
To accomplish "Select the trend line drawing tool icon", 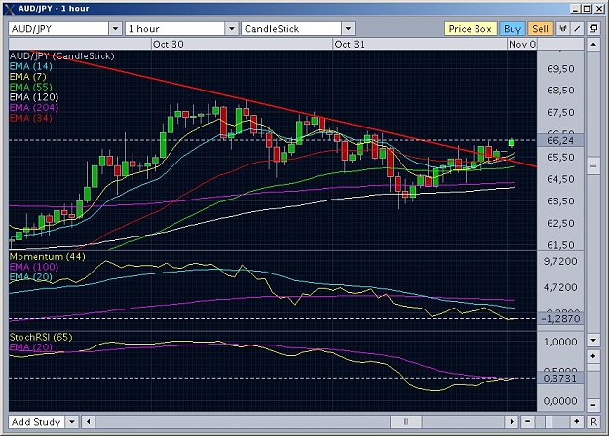I will tap(577, 28).
